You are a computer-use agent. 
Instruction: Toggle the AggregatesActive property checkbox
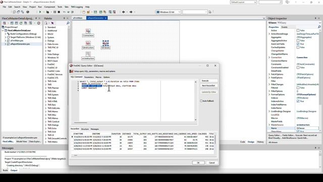click(x=298, y=40)
